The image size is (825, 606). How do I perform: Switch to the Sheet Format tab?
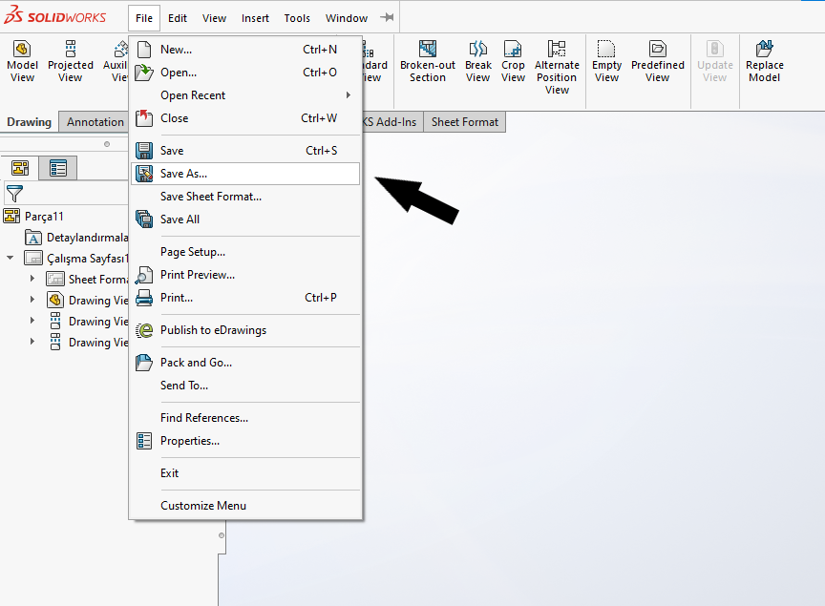click(x=465, y=122)
